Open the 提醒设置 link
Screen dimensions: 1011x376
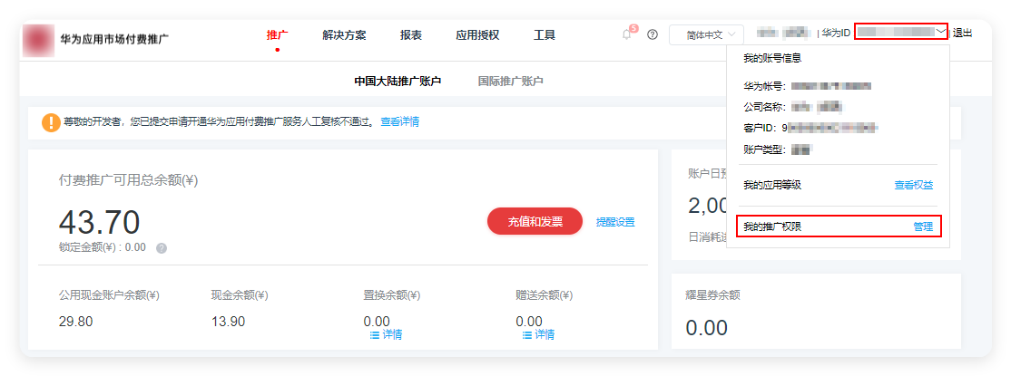pos(615,222)
